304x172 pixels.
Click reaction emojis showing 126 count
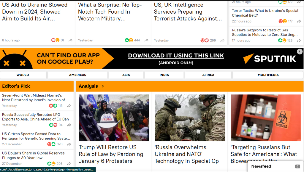pos(282,40)
